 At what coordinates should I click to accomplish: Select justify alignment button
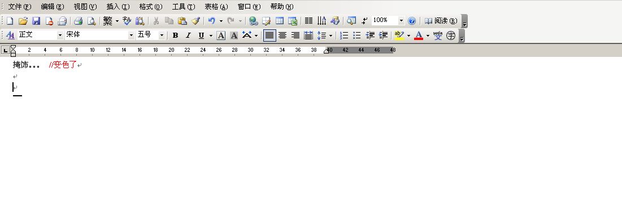[x=269, y=35]
